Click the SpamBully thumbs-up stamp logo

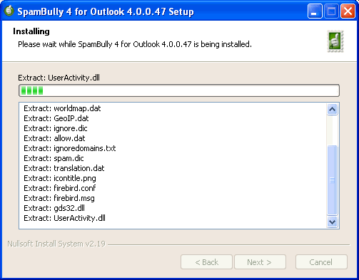(x=335, y=41)
